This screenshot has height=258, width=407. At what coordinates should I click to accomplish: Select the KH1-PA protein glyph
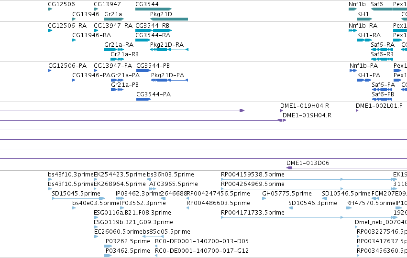364,80
